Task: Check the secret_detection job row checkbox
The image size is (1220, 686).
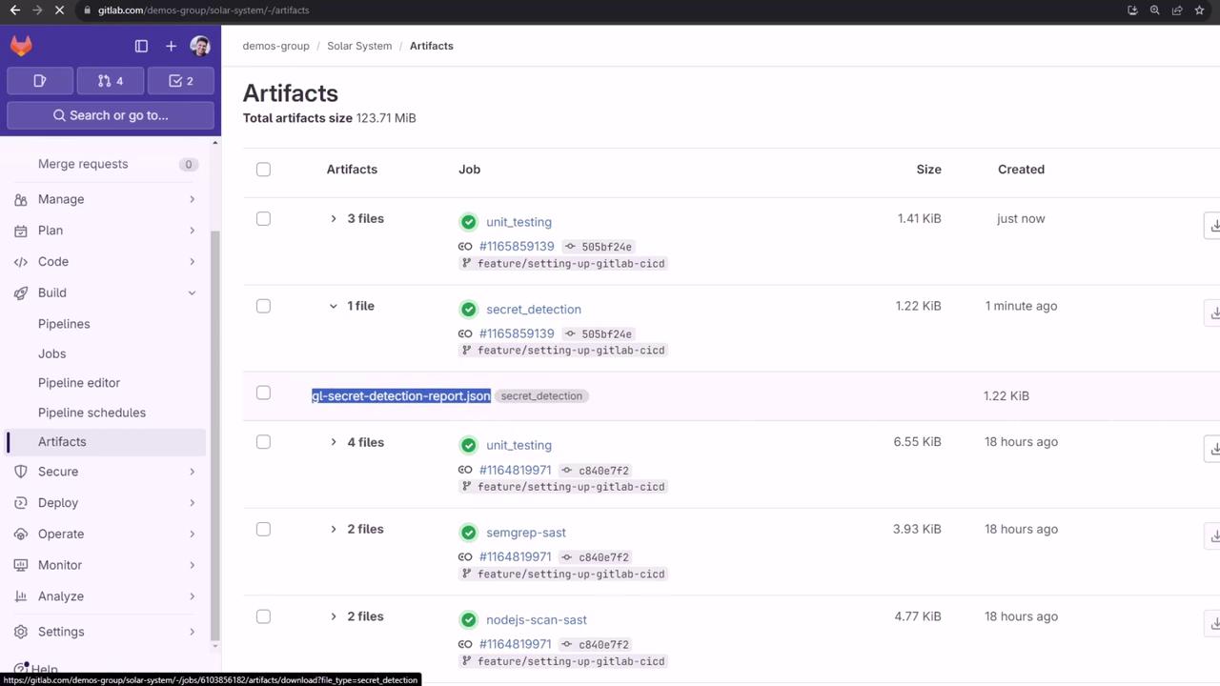Action: click(x=263, y=306)
